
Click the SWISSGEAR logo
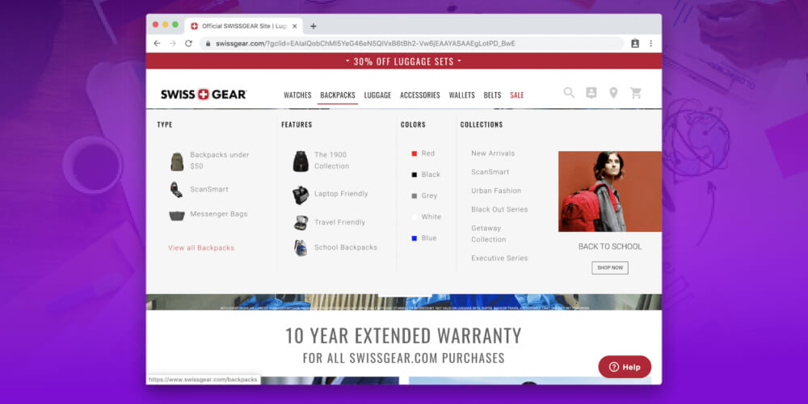coord(204,95)
